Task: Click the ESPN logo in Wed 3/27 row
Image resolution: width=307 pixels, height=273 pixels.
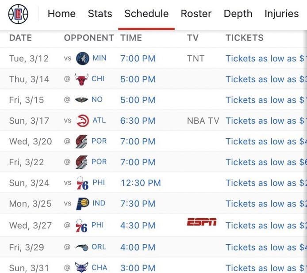Action: (202, 222)
